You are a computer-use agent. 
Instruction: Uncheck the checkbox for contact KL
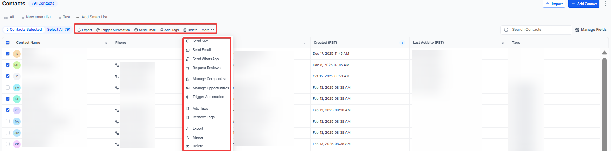[8, 99]
